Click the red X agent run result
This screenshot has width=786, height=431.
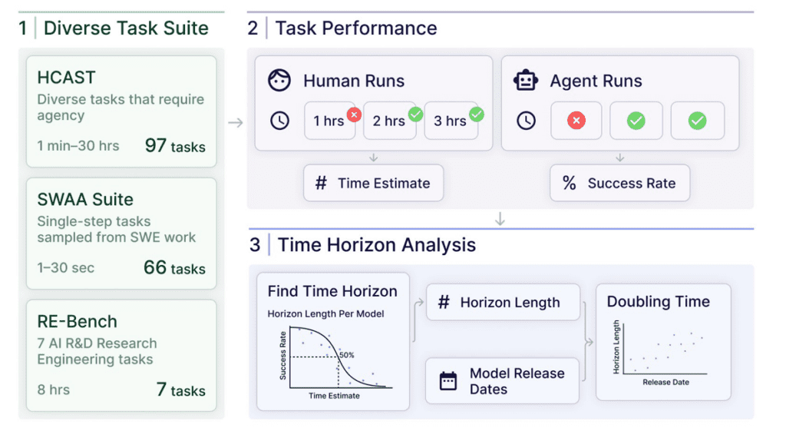[x=576, y=121]
